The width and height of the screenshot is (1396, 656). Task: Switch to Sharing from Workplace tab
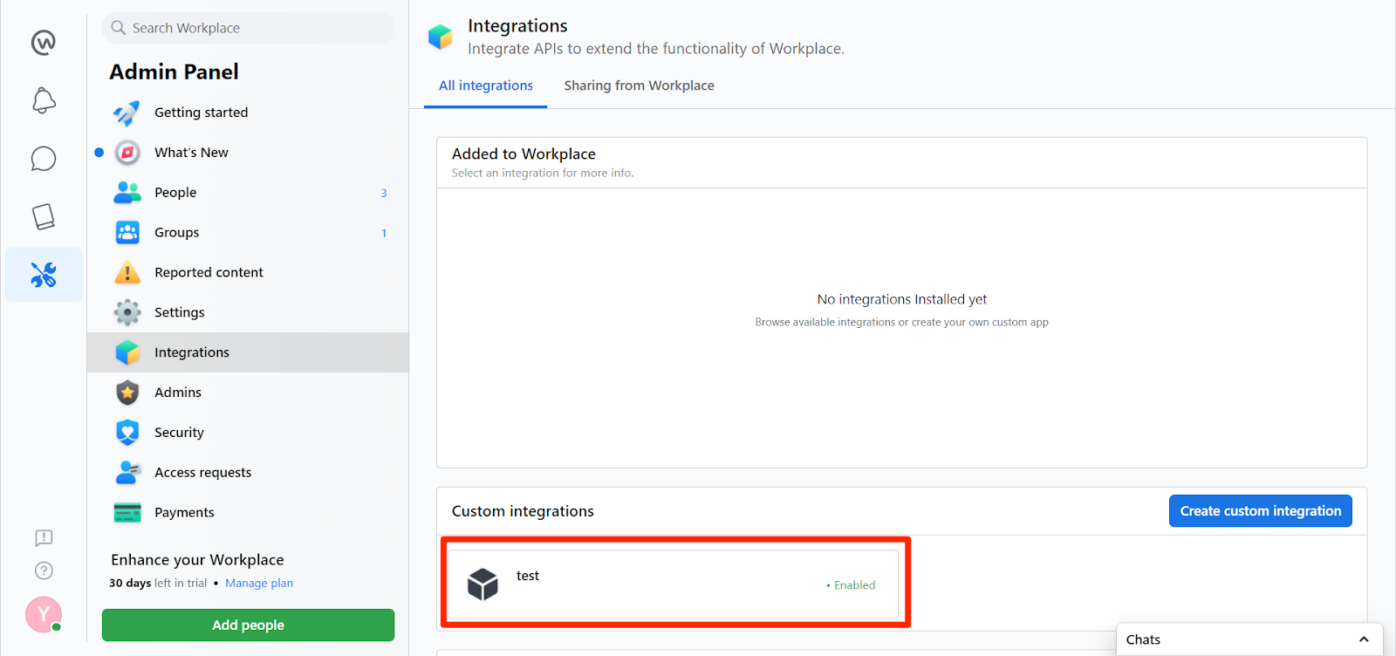coord(639,85)
